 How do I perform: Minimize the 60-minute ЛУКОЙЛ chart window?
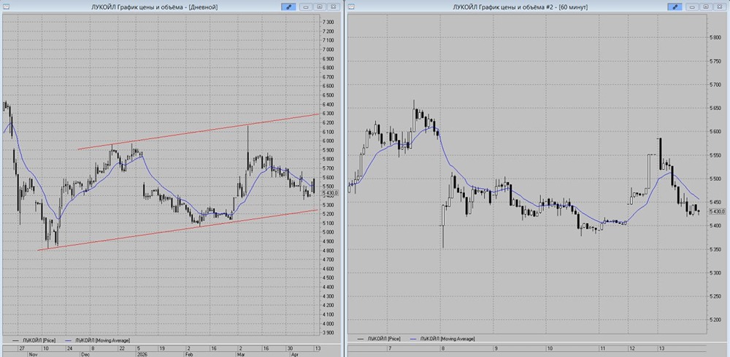coord(692,7)
